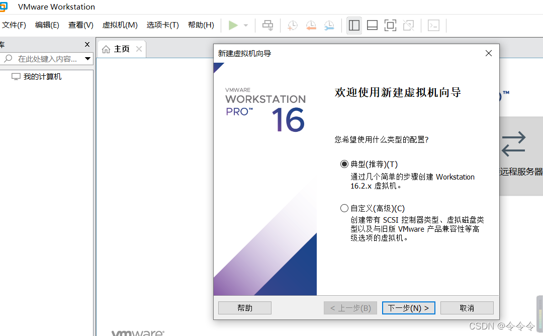Click Send Ctrl+Alt+Del toolbar icon

pos(267,25)
